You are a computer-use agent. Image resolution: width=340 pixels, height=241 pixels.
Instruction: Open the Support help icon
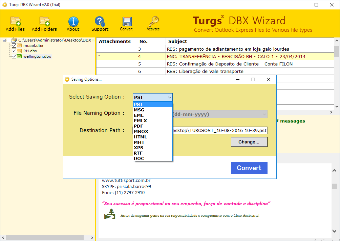pos(100,21)
